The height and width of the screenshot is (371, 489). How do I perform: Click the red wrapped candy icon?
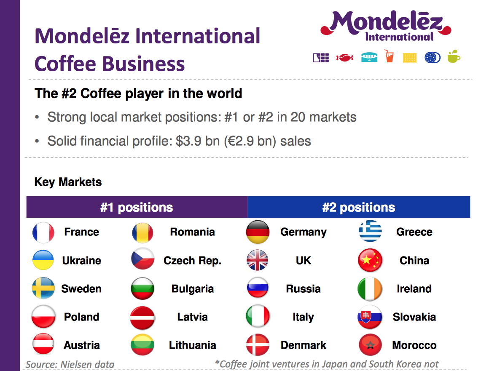344,58
